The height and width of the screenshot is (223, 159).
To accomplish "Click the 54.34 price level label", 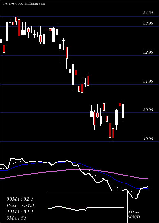I will [x=148, y=13].
